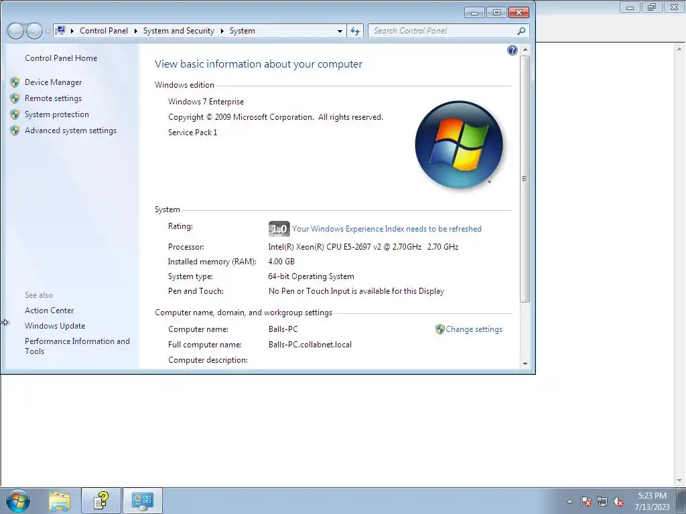The width and height of the screenshot is (686, 514).
Task: Show hidden tray icons arrow
Action: coord(569,501)
